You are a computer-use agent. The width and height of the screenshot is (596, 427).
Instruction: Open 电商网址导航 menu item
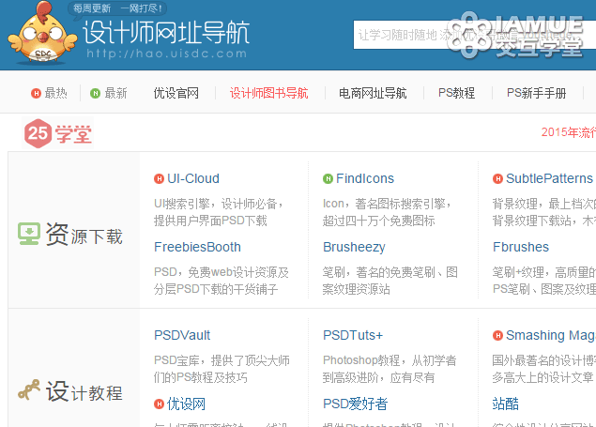pyautogui.click(x=373, y=93)
